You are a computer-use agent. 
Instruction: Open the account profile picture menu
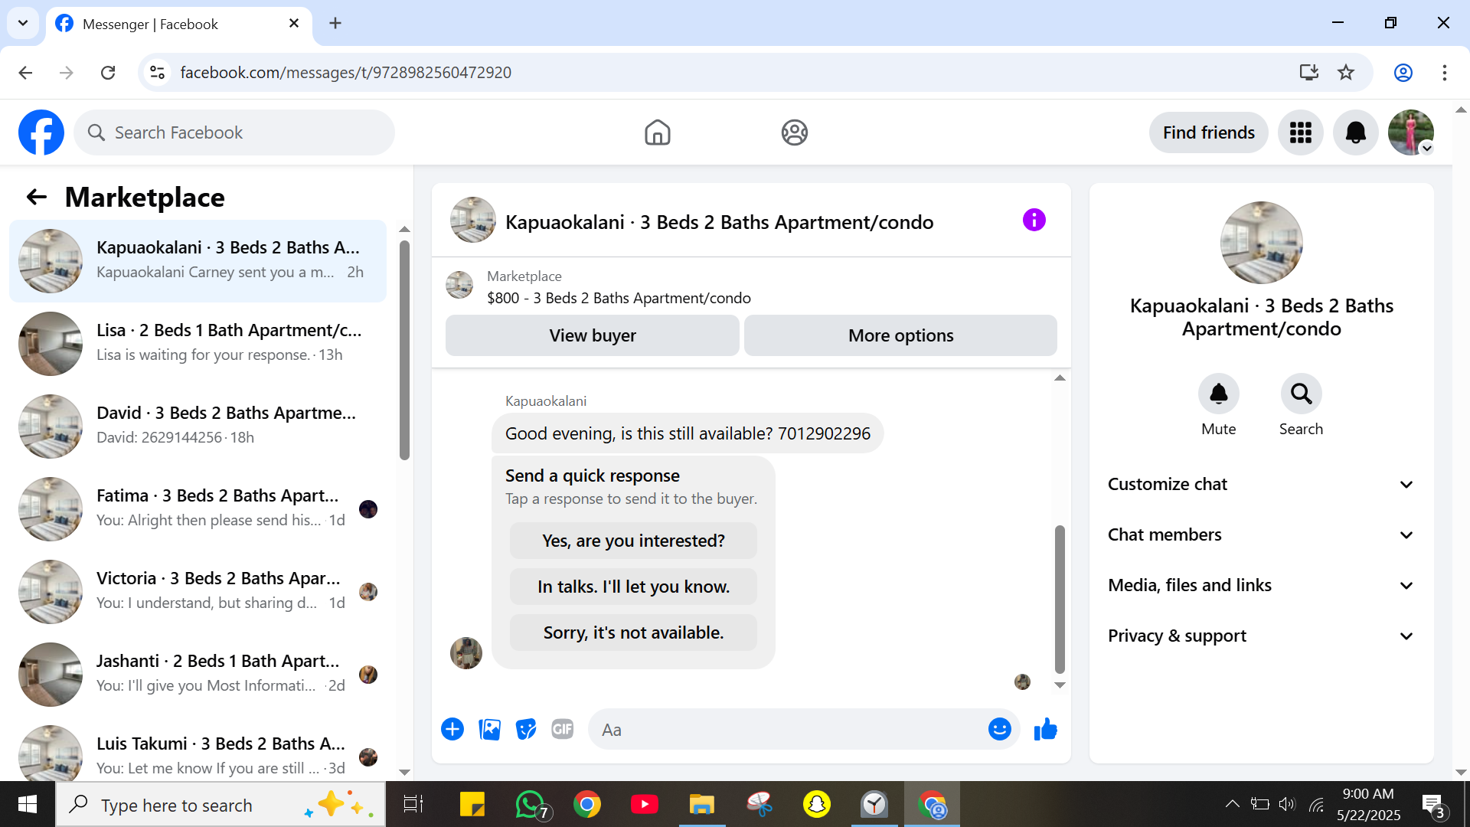[1410, 132]
